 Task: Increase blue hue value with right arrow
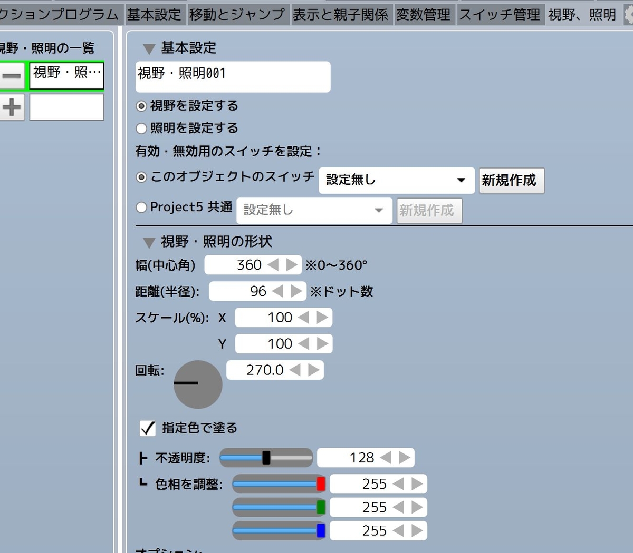(417, 530)
